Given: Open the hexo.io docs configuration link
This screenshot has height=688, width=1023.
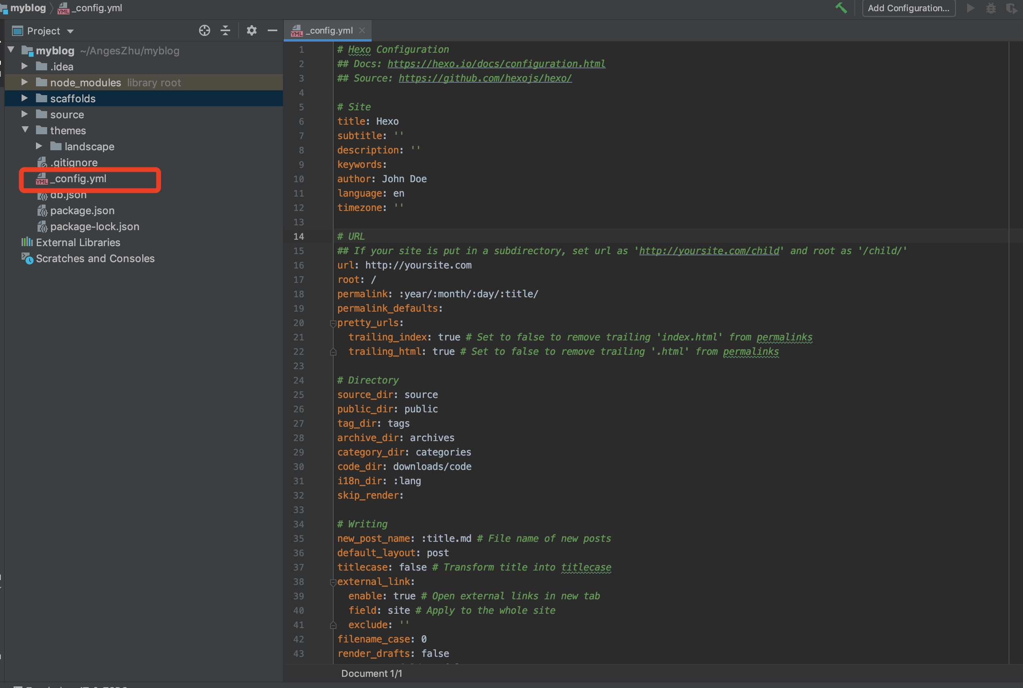Looking at the screenshot, I should coord(496,64).
